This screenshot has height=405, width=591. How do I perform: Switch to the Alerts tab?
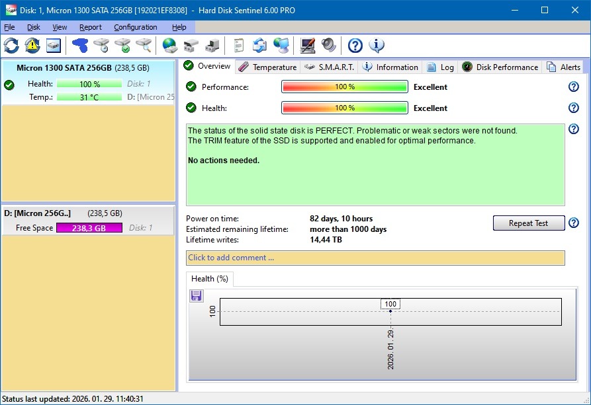563,67
